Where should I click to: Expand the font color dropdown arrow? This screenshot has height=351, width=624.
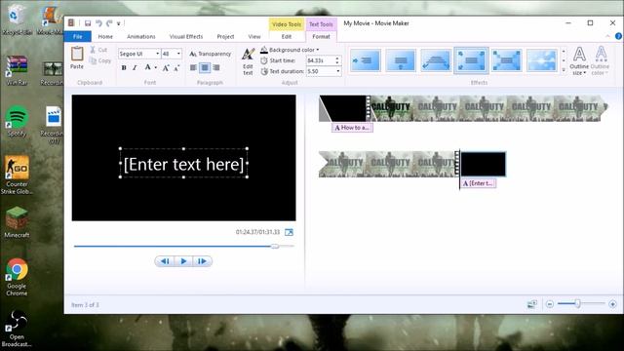coord(156,68)
